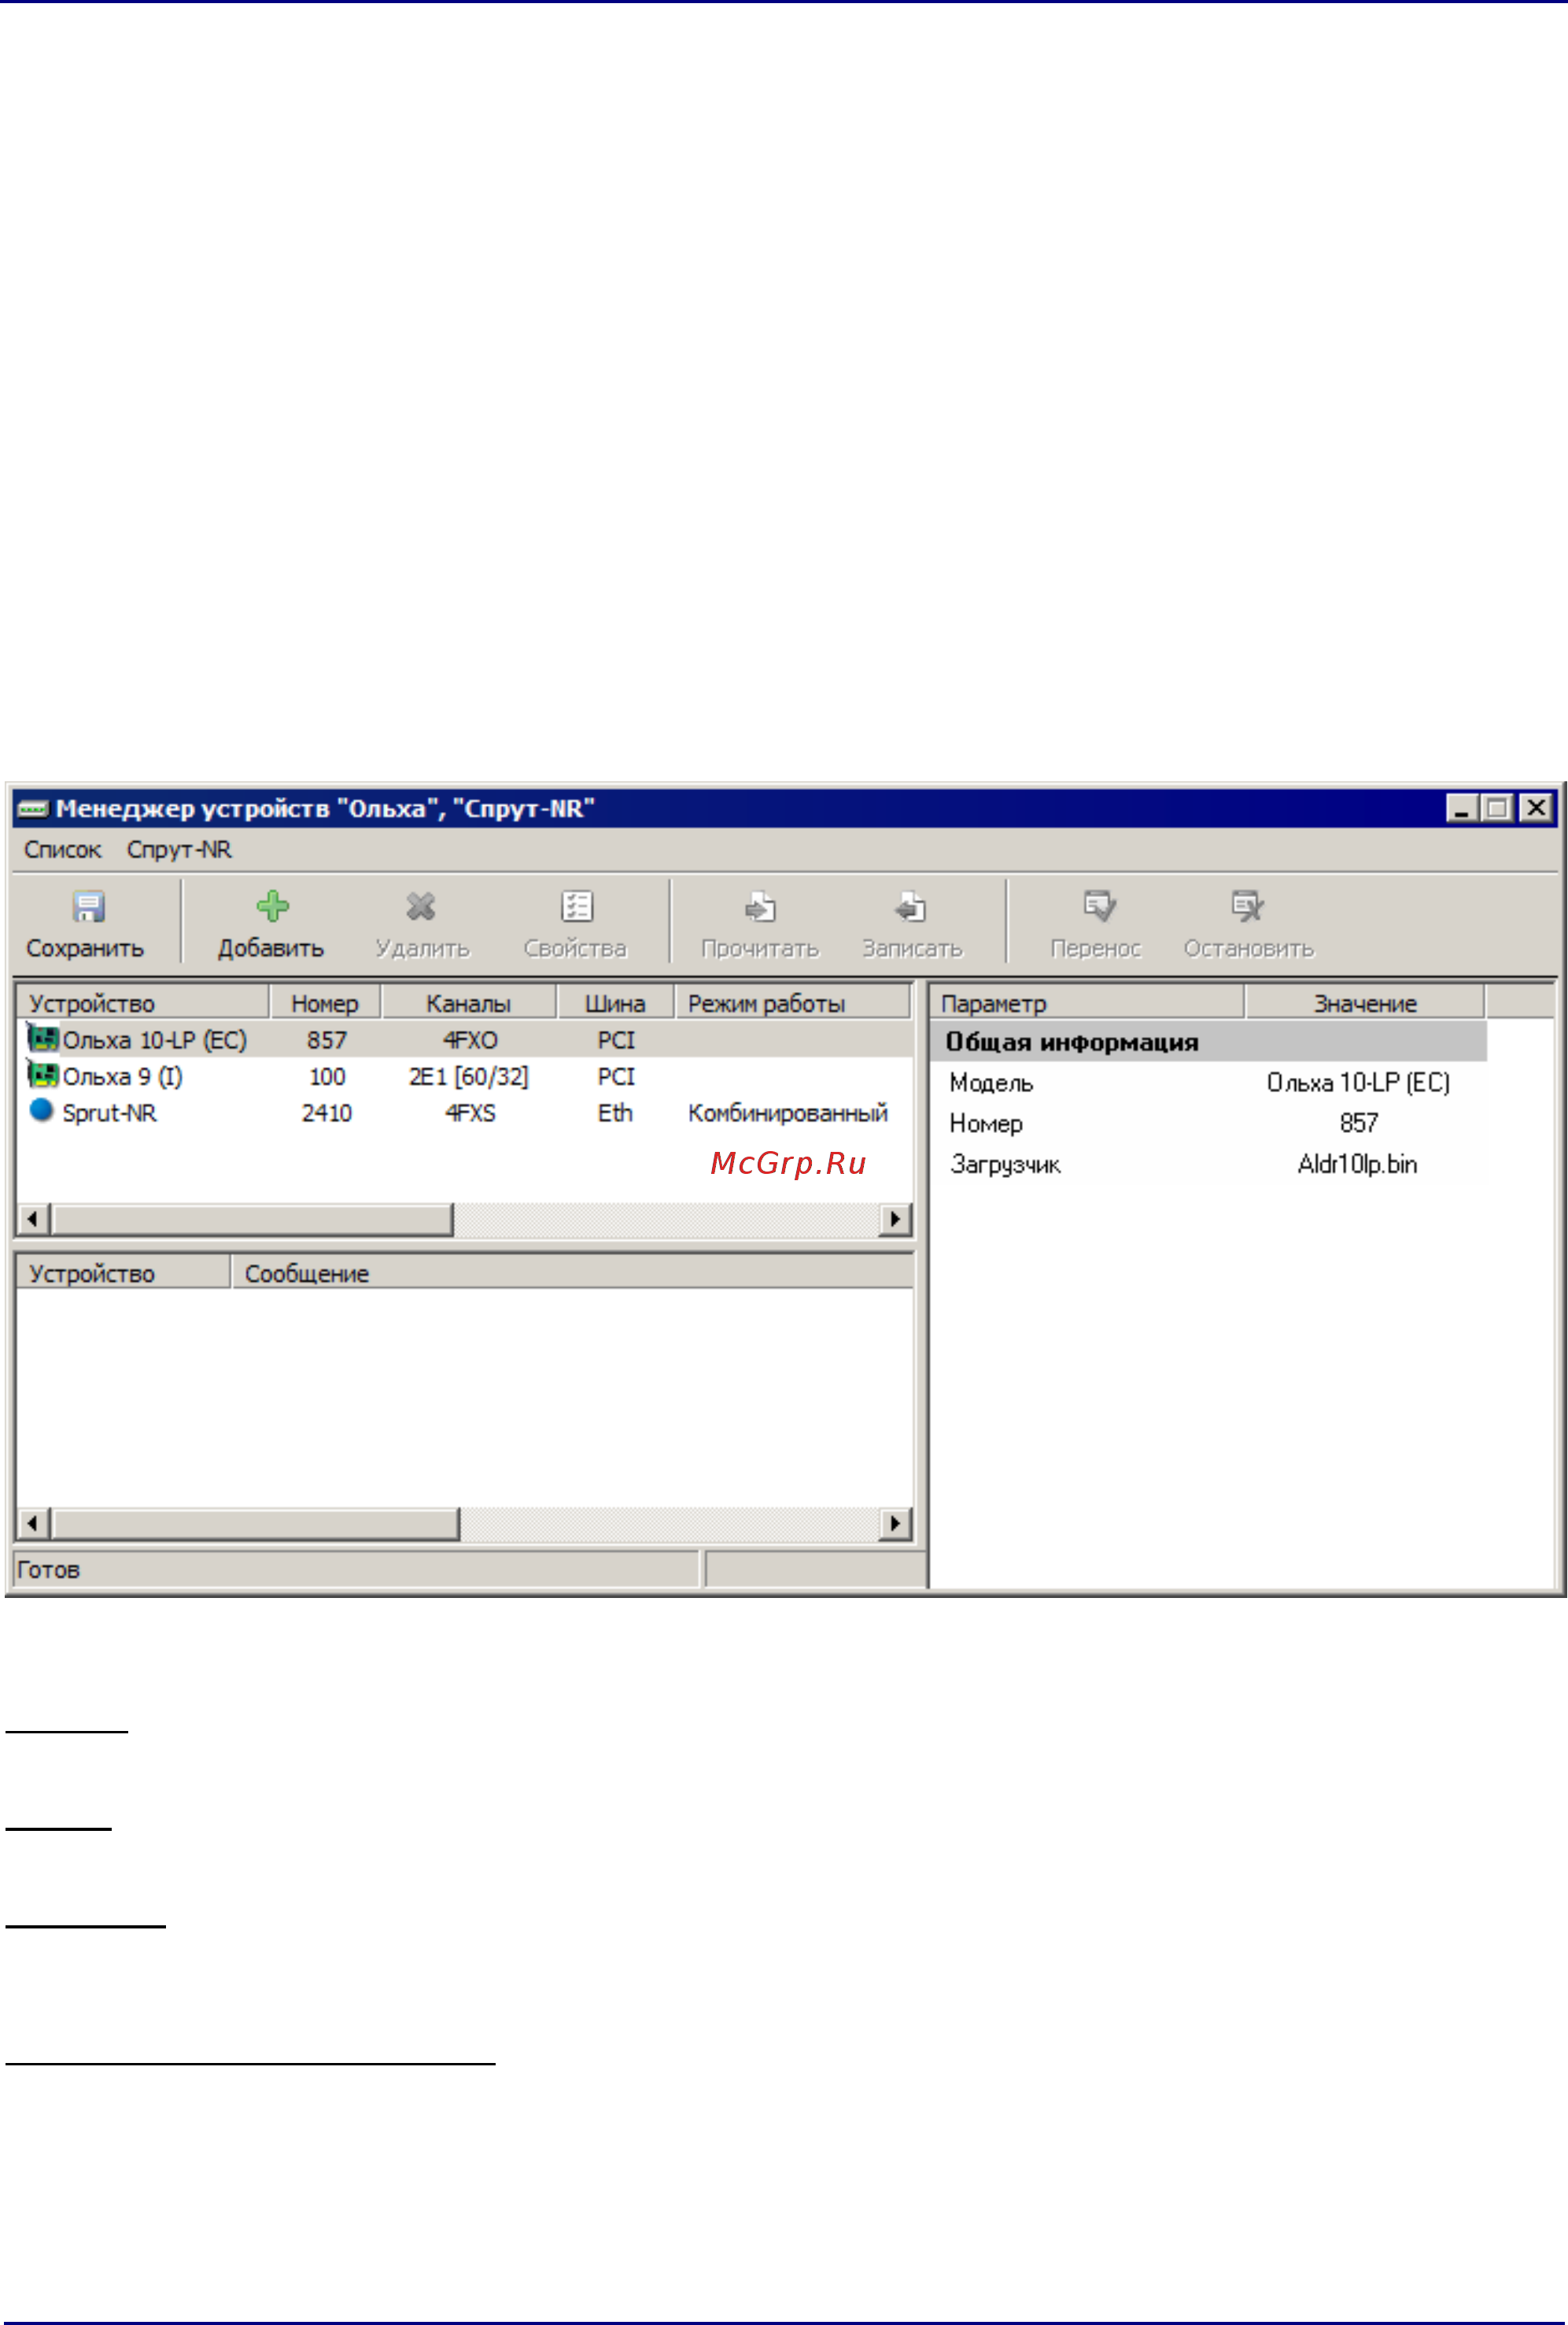Select the Ольха 10-LP (EC) card icon
This screenshot has width=1568, height=2325.
point(42,1039)
